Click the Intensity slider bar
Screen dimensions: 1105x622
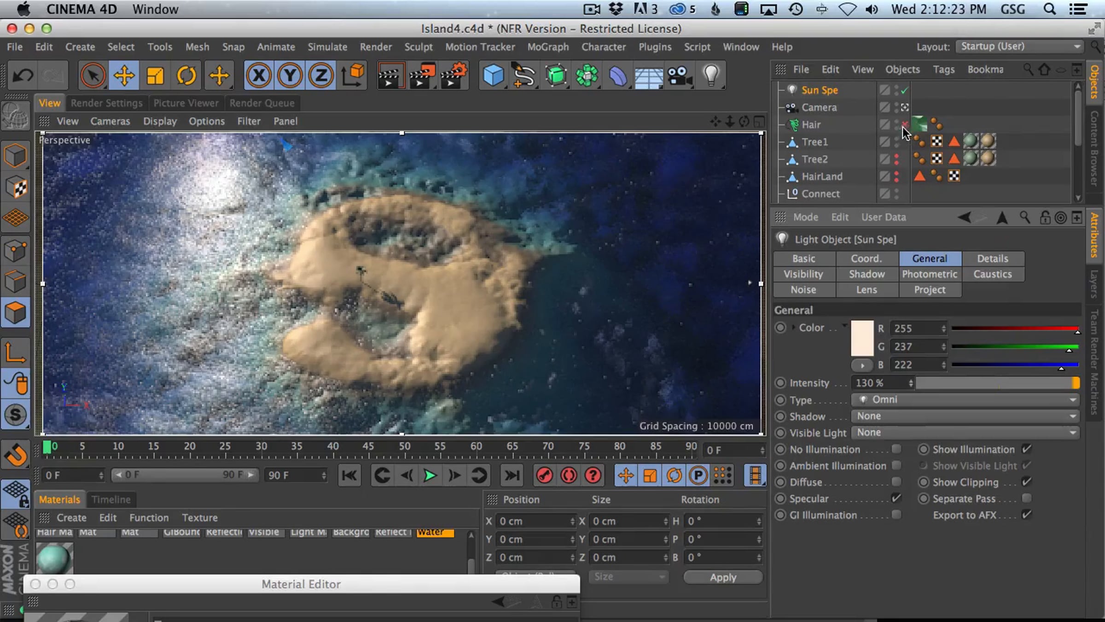[997, 383]
